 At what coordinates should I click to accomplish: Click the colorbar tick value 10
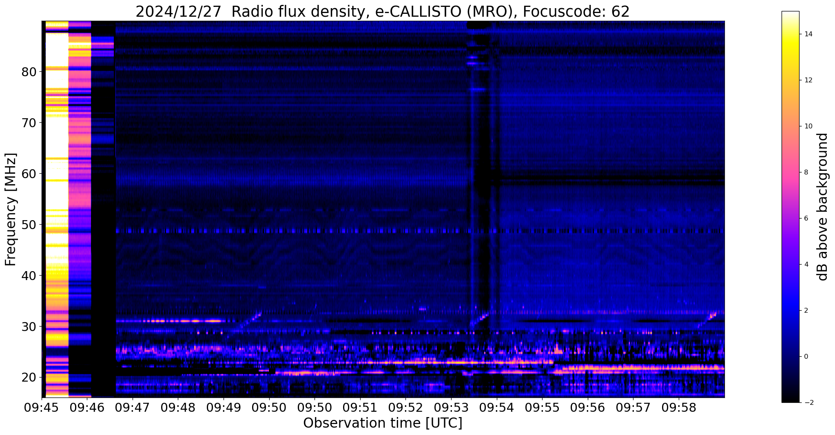click(808, 126)
